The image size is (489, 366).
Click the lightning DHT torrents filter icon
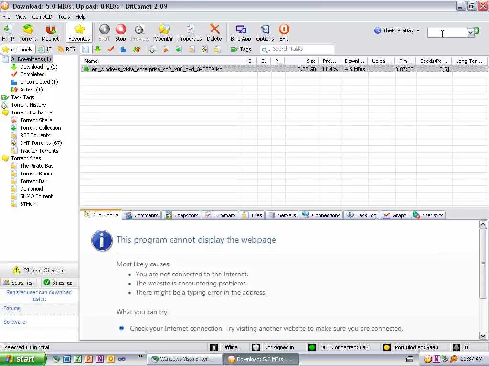click(204, 49)
